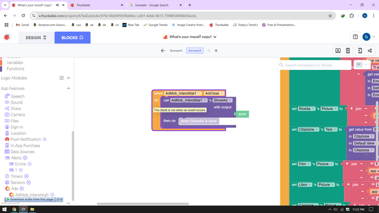Open File Explorer from the taskbar
The height and width of the screenshot is (213, 379).
[x=32, y=209]
